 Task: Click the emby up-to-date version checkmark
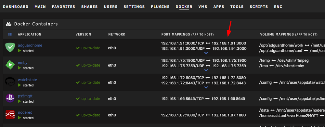pyautogui.click(x=78, y=65)
